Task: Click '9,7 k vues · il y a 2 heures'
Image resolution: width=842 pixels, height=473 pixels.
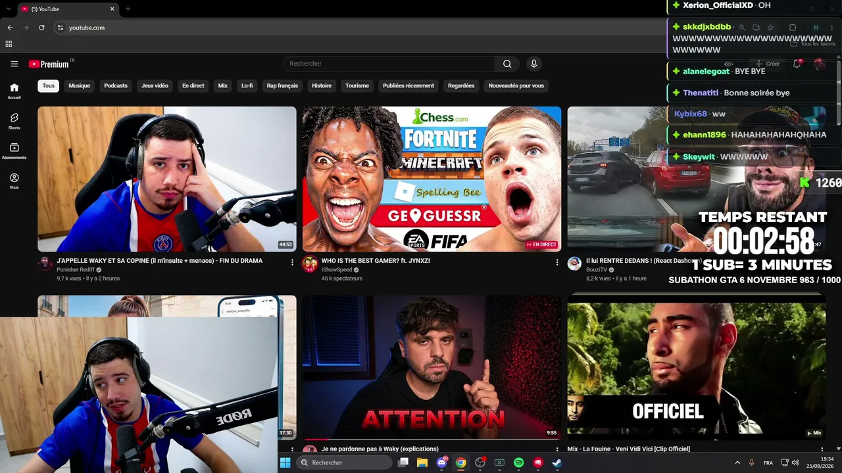Action: click(88, 279)
